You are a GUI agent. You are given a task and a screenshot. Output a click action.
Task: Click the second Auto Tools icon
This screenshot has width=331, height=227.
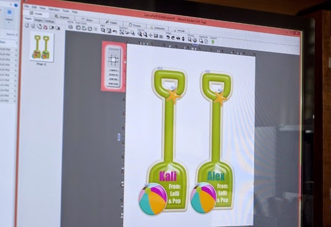(84, 28)
